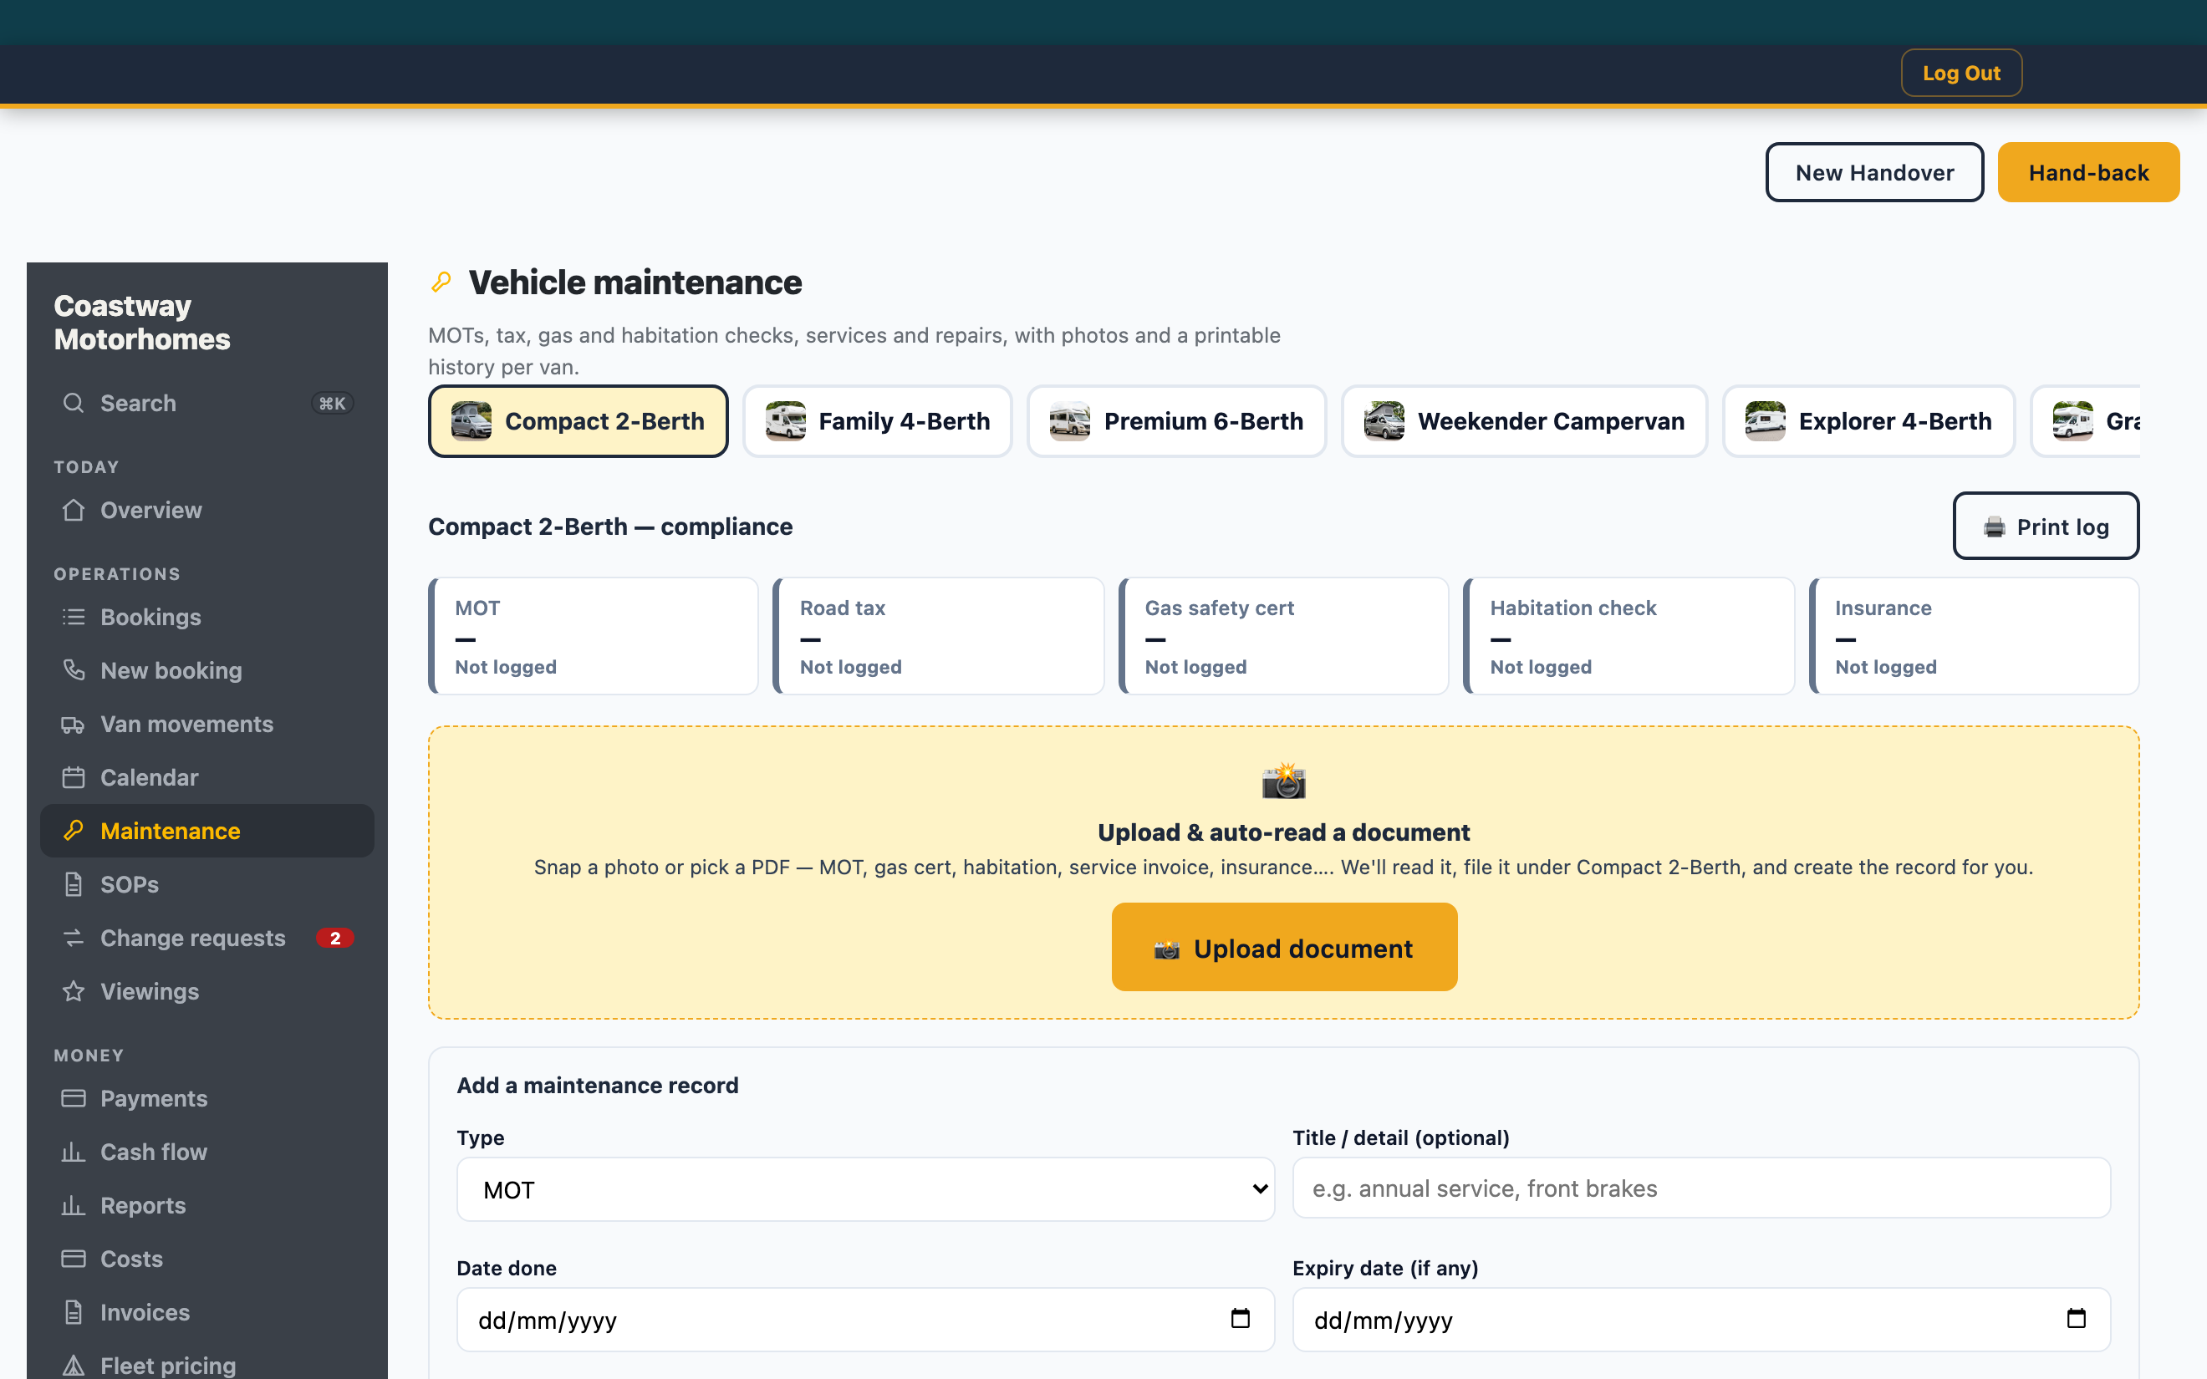The width and height of the screenshot is (2207, 1379).
Task: Open the Type dropdown showing MOT
Action: pos(865,1189)
